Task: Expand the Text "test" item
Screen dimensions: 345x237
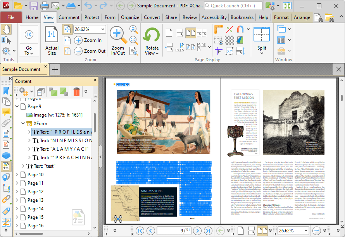Action: pos(23,166)
